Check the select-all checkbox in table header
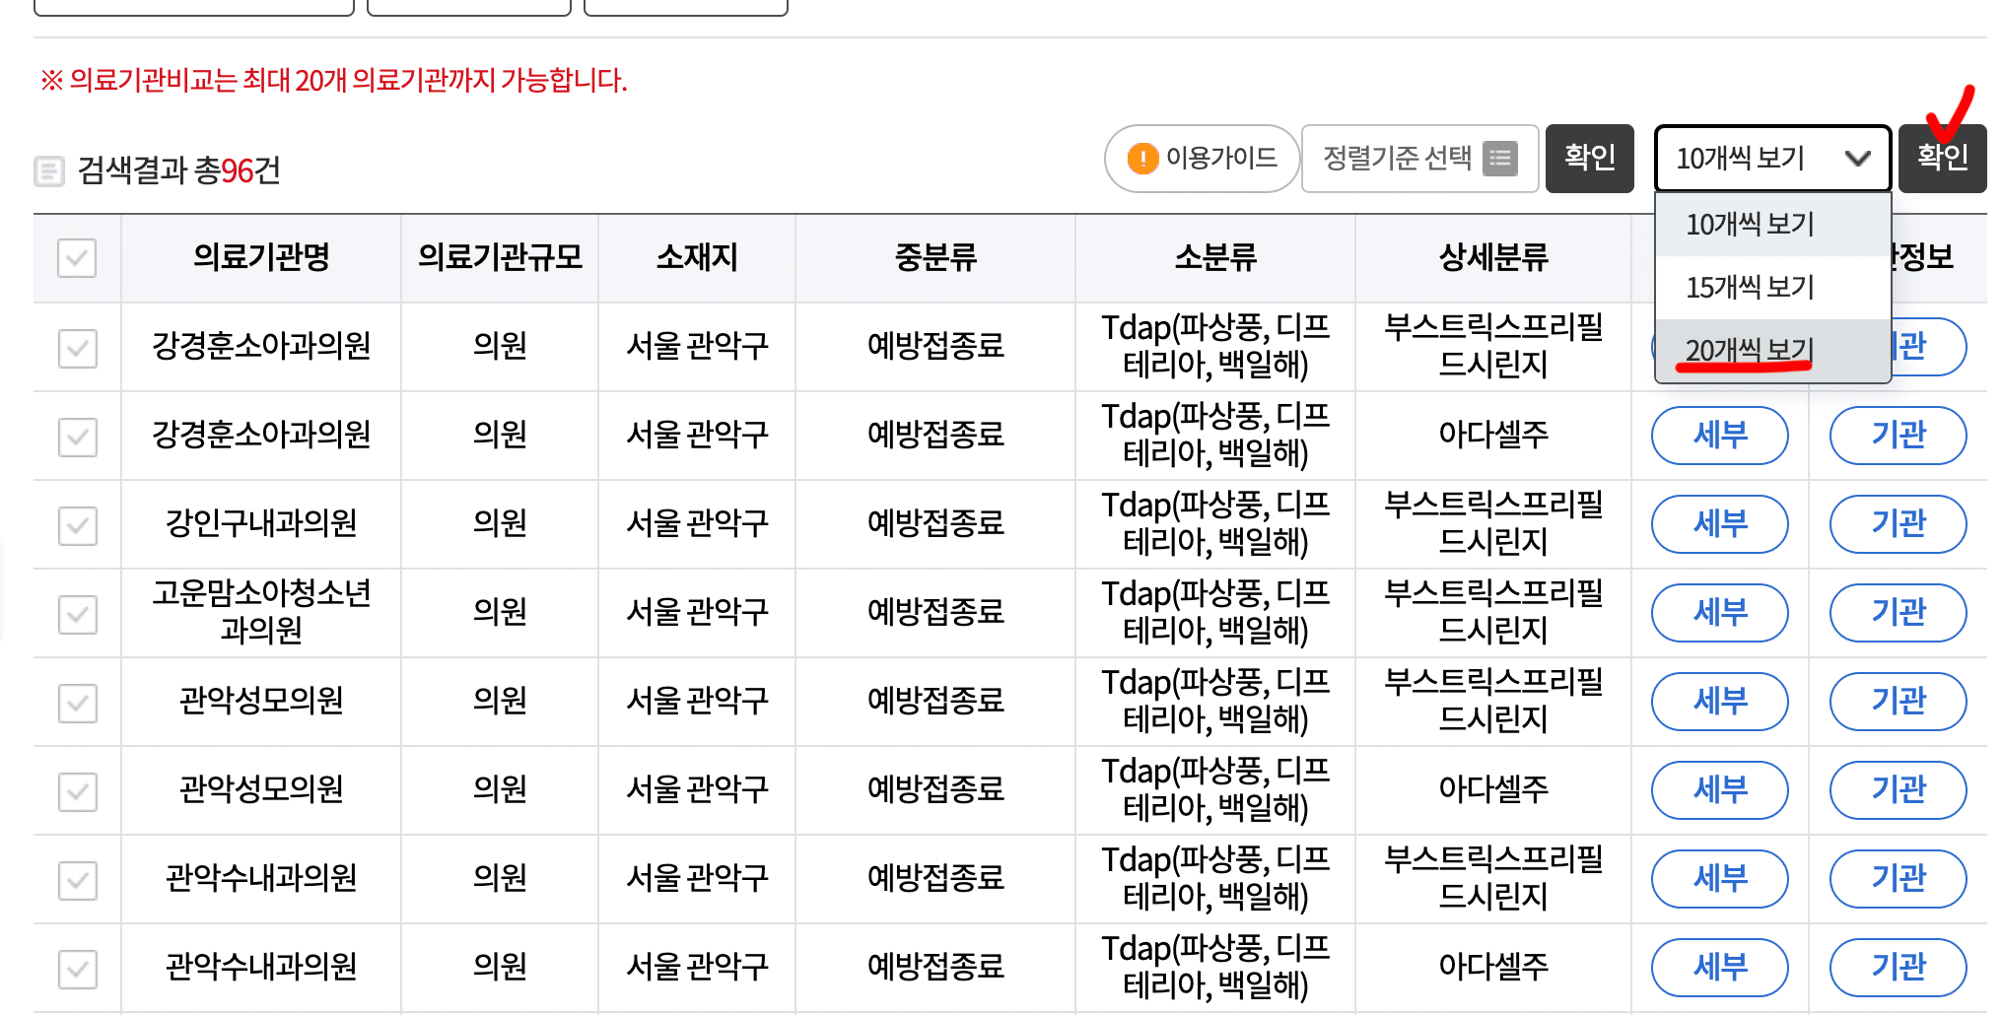Viewport: 2003px width, 1015px height. (76, 258)
